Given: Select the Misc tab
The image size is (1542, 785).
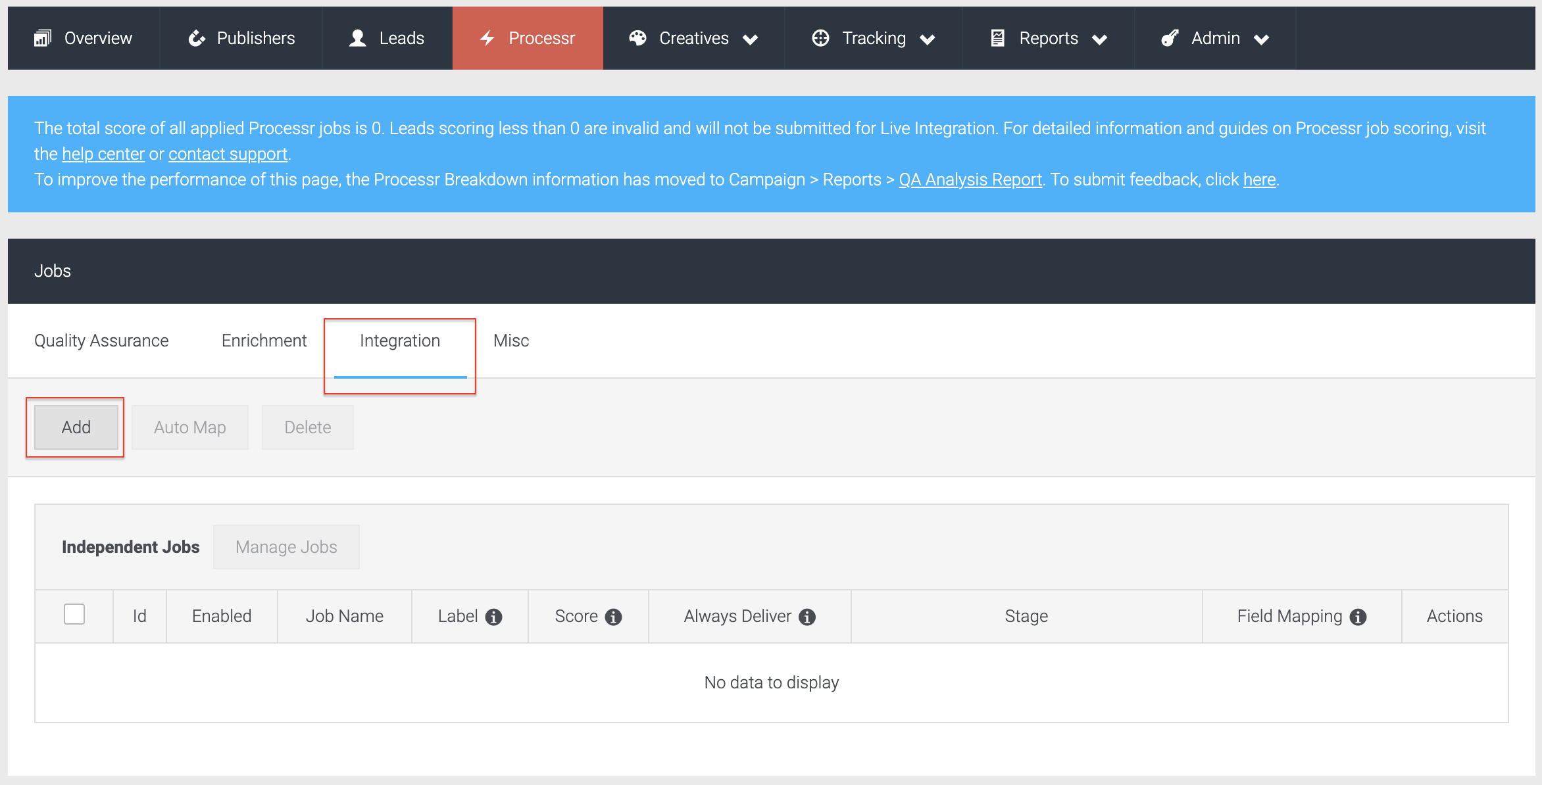Looking at the screenshot, I should click(510, 341).
